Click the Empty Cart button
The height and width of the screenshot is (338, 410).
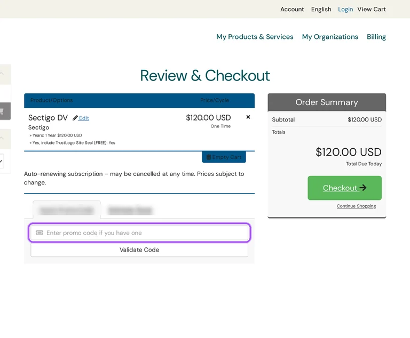(224, 157)
